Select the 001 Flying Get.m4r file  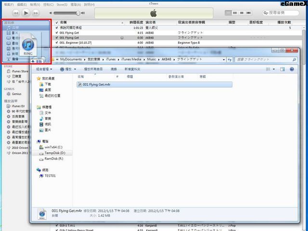(154, 85)
